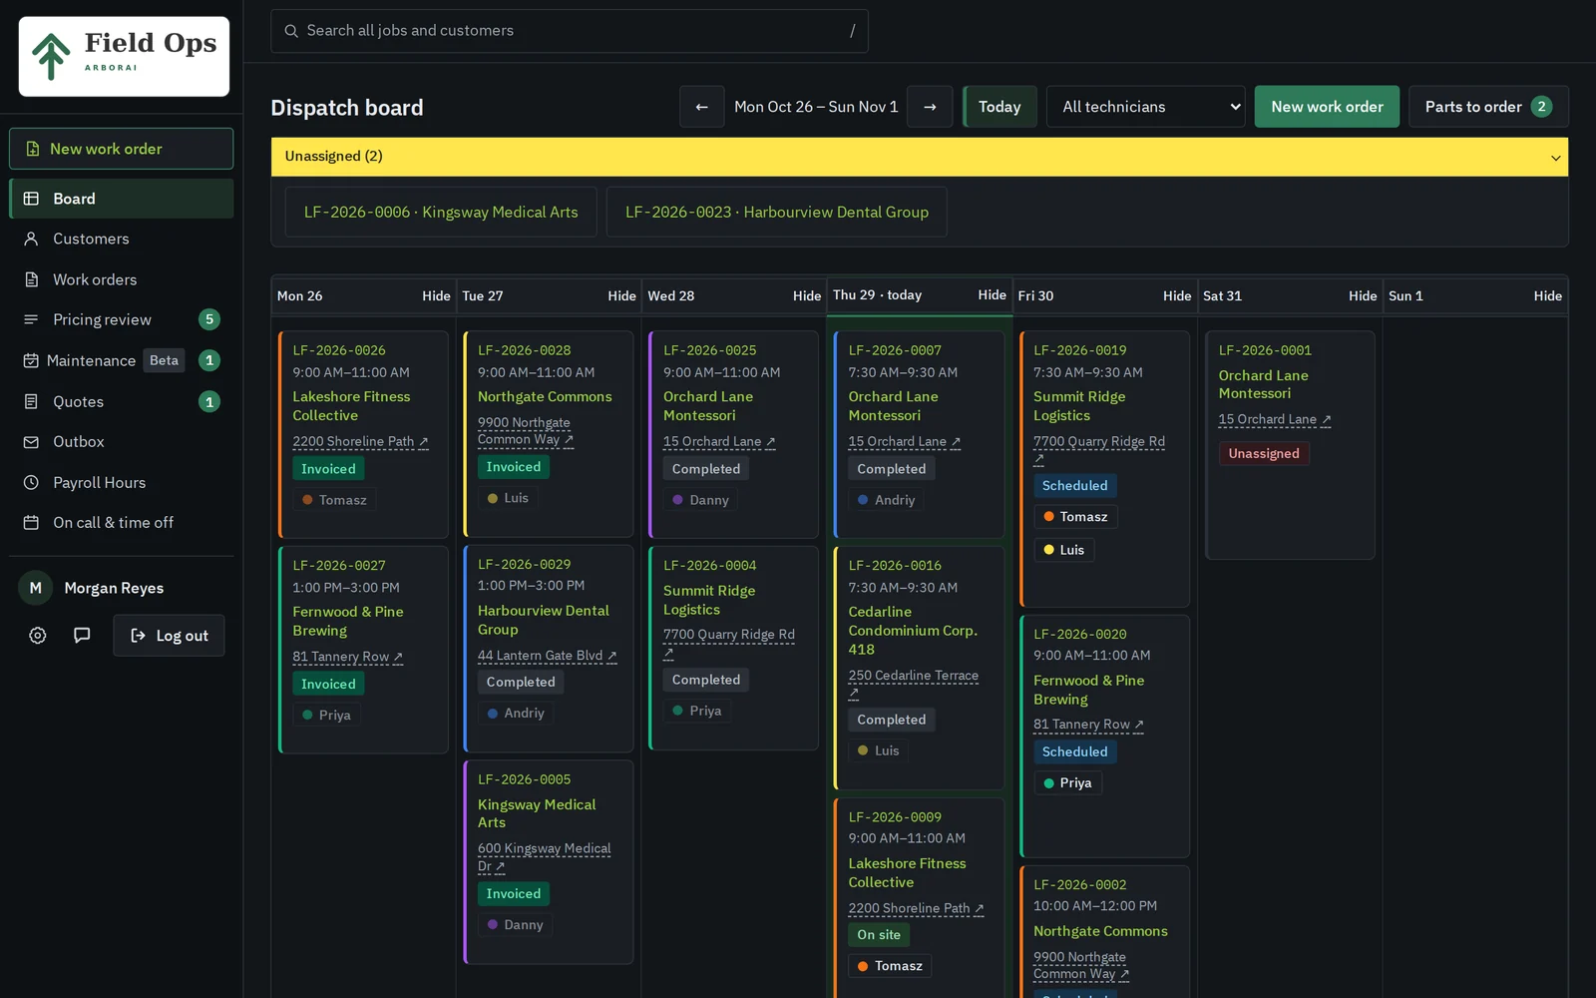Open work order card LF-2026-0016 Cedarline Condominium

point(919,668)
